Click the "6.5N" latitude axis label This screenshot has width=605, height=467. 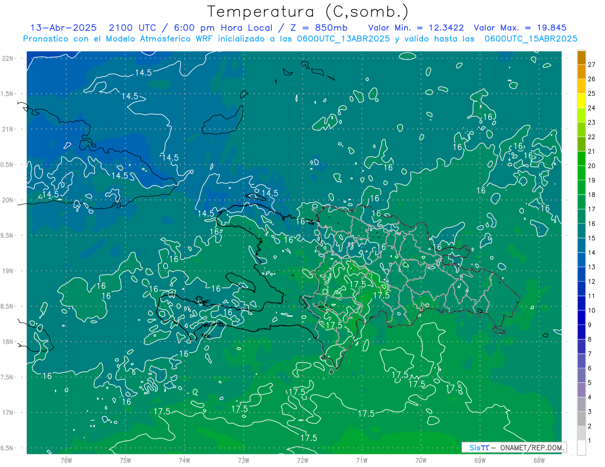coord(7,448)
